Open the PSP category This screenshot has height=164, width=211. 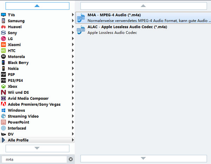pyautogui.click(x=37, y=74)
